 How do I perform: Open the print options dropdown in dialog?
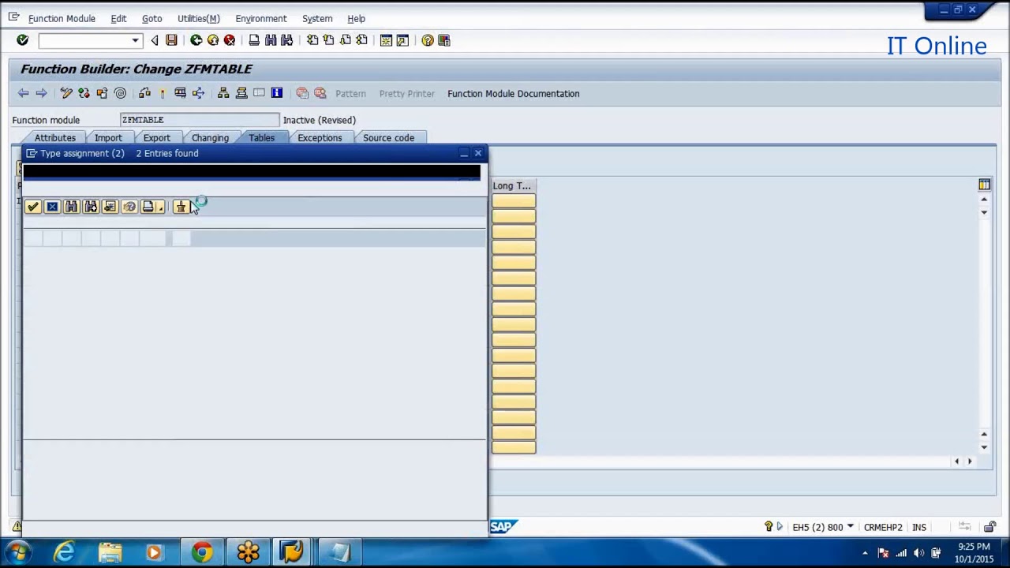point(159,207)
